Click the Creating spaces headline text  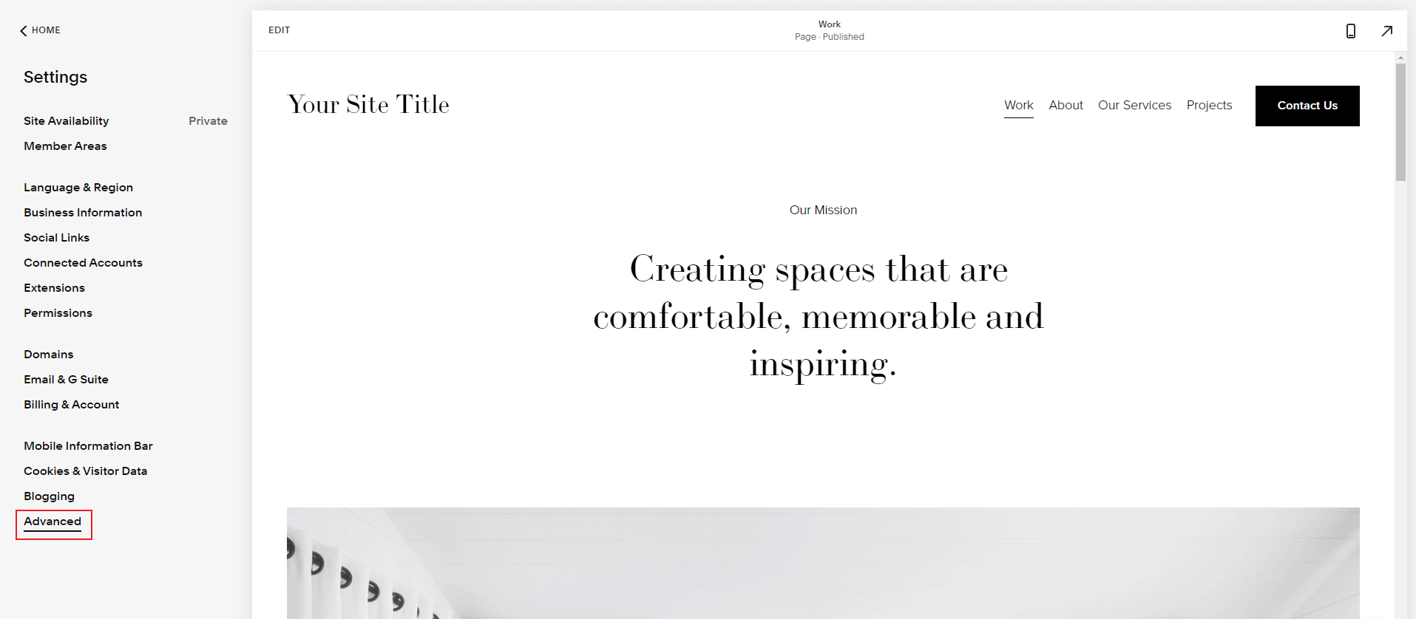819,316
